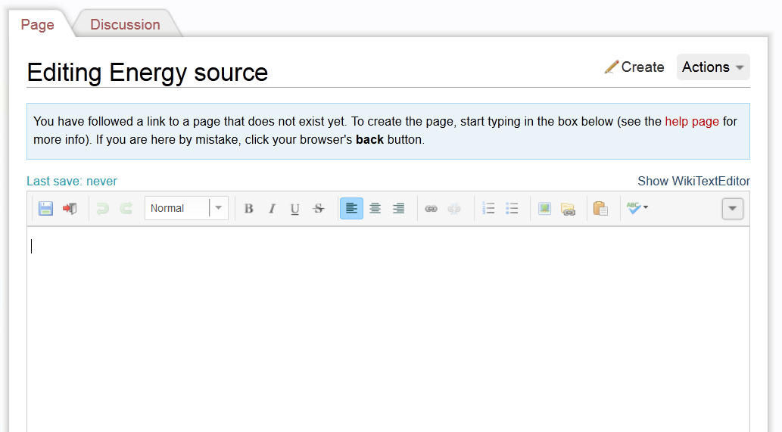Expand the Actions dropdown menu
782x432 pixels.
(x=712, y=67)
